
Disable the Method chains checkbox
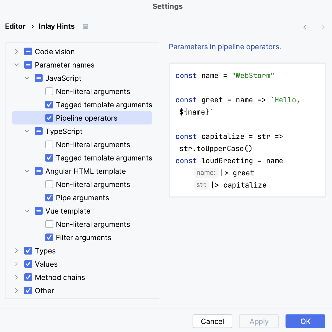click(x=28, y=277)
